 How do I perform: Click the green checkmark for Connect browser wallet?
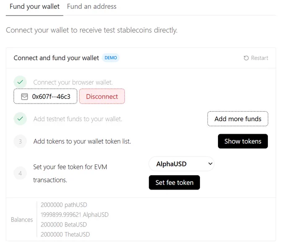pyautogui.click(x=20, y=82)
